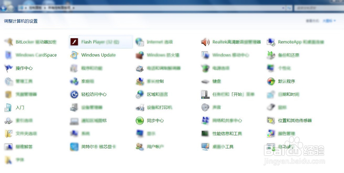Open the 英特尔® 核芯显卡 item
This screenshot has width=344, height=173.
click(93, 147)
